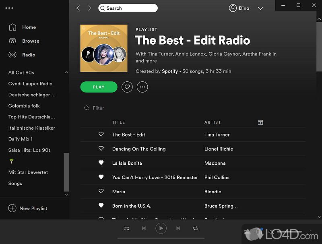
Task: Start the playlist with the green PLAY button
Action: click(x=99, y=87)
